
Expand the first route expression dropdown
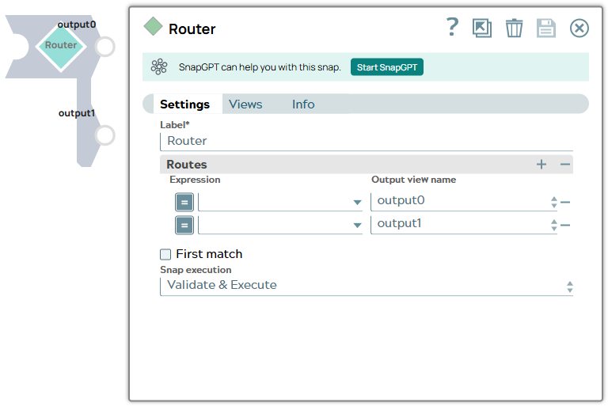click(357, 203)
